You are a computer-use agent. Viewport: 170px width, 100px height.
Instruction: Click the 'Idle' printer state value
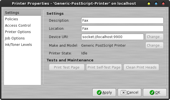coord(84,53)
